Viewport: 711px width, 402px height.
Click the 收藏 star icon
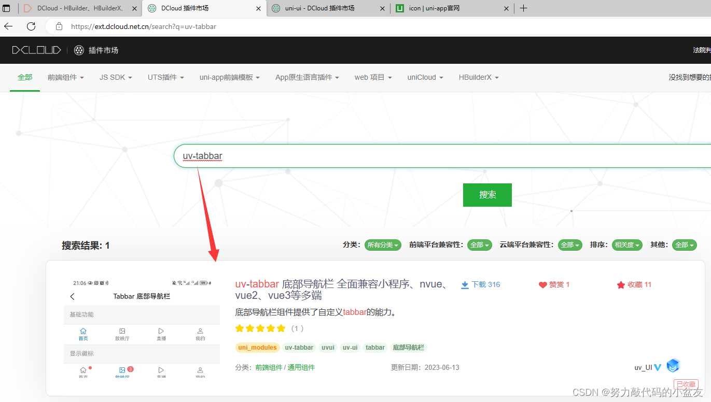[x=621, y=285]
